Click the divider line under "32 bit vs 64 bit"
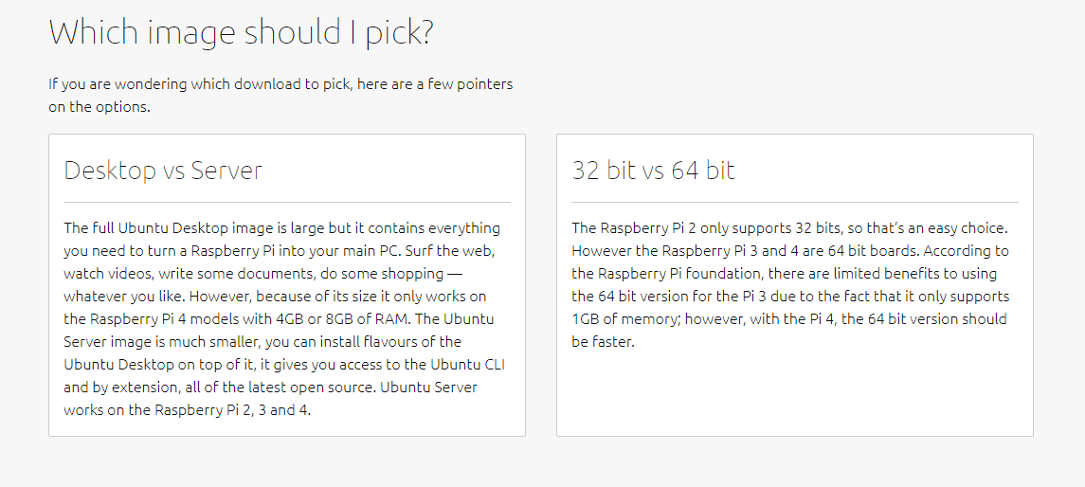Screen dimensions: 1085x487 (795, 202)
